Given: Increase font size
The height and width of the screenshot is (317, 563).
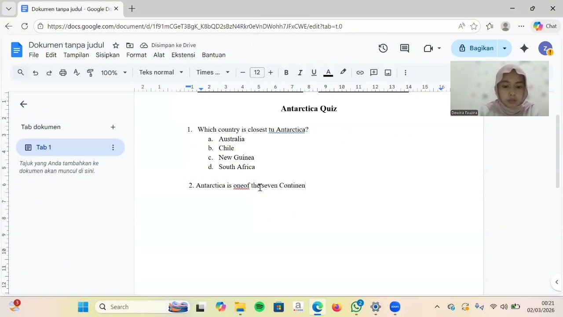Looking at the screenshot, I should [x=271, y=73].
